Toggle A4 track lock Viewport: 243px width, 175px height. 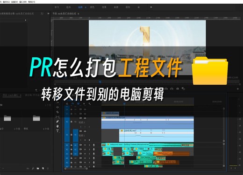tap(71, 158)
